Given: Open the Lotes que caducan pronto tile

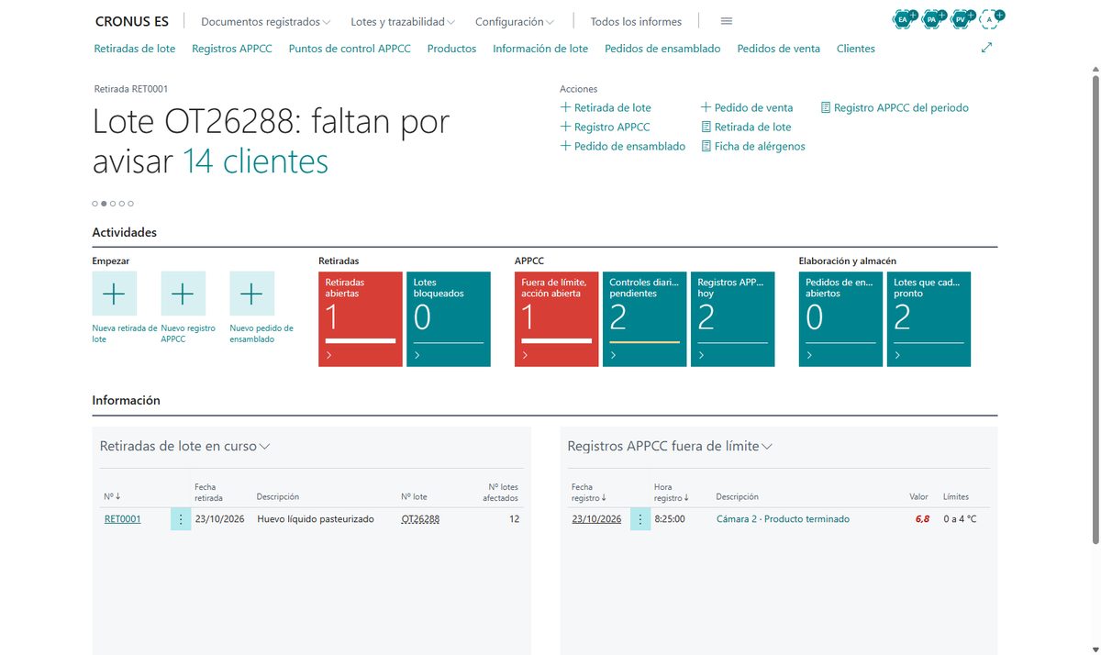Looking at the screenshot, I should pyautogui.click(x=929, y=319).
